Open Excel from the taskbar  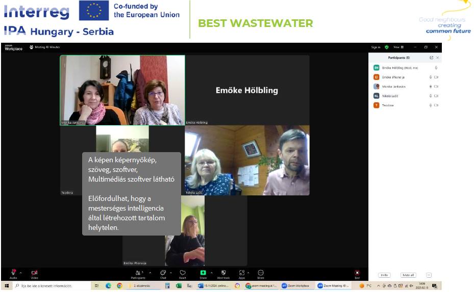click(179, 286)
